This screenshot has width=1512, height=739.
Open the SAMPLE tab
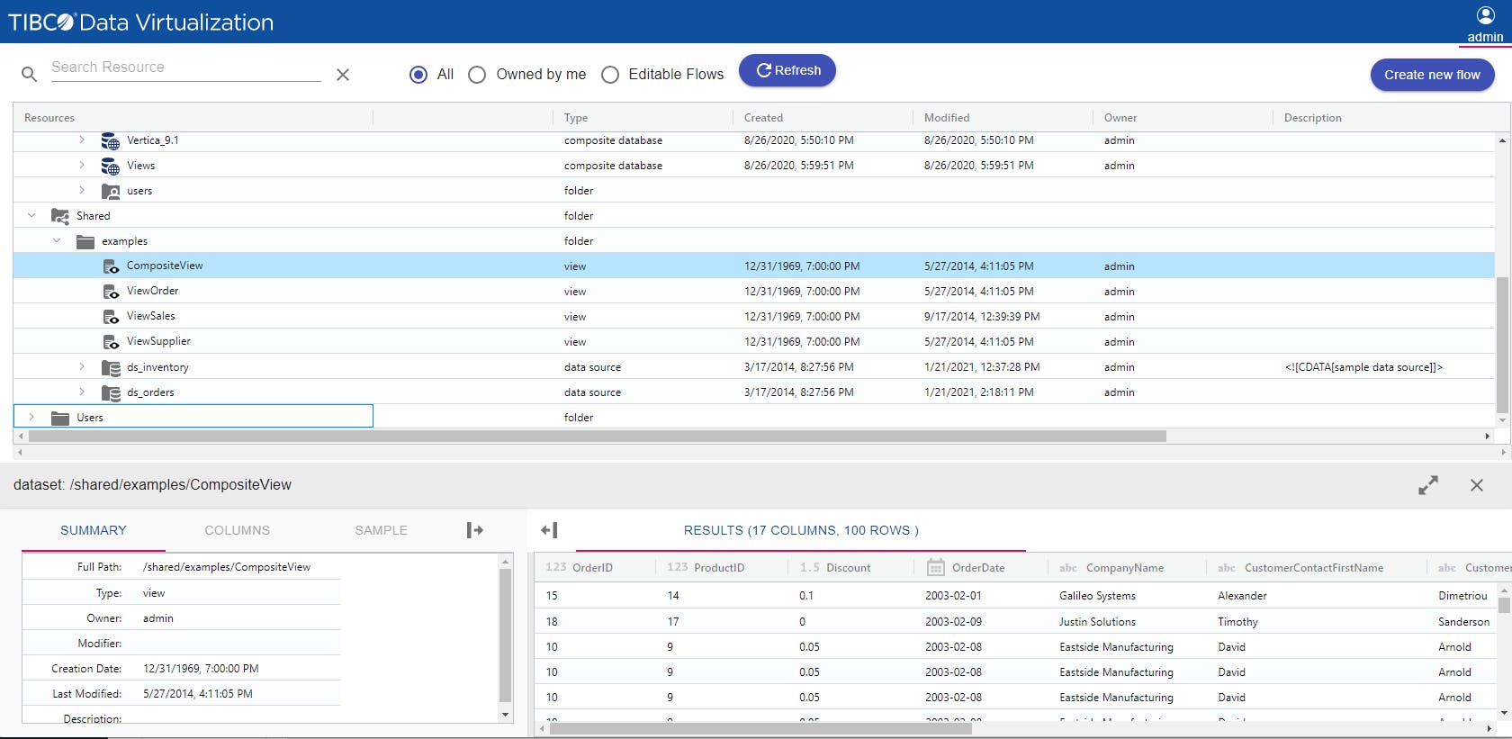[x=381, y=530]
